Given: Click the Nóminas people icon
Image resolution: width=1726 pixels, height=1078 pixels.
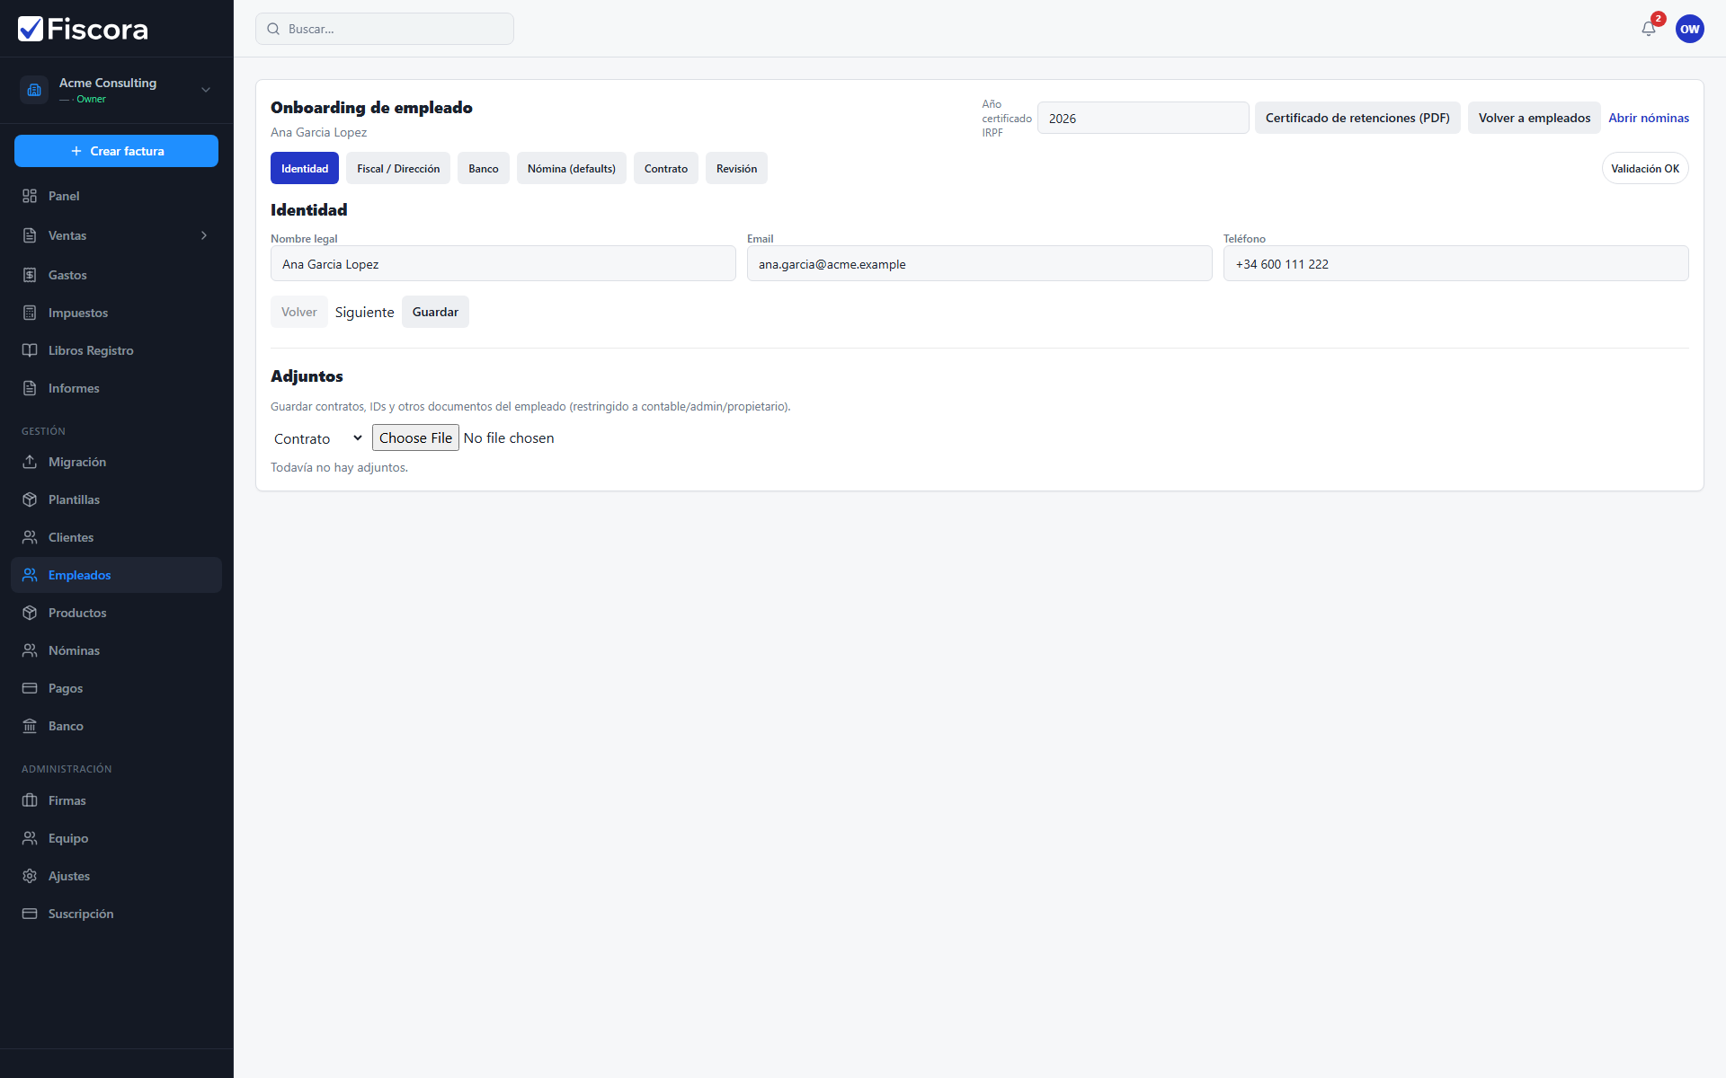Looking at the screenshot, I should (30, 650).
